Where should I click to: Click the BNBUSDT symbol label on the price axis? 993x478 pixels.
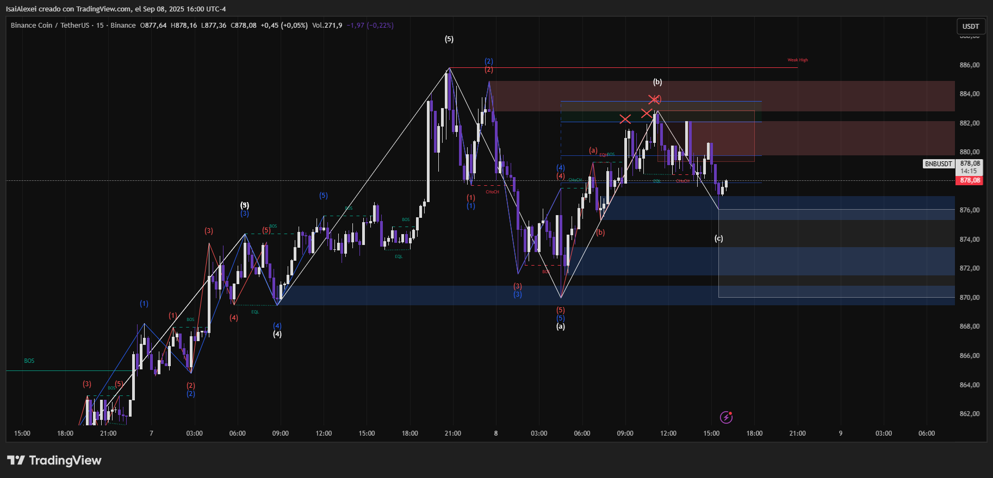click(x=938, y=164)
